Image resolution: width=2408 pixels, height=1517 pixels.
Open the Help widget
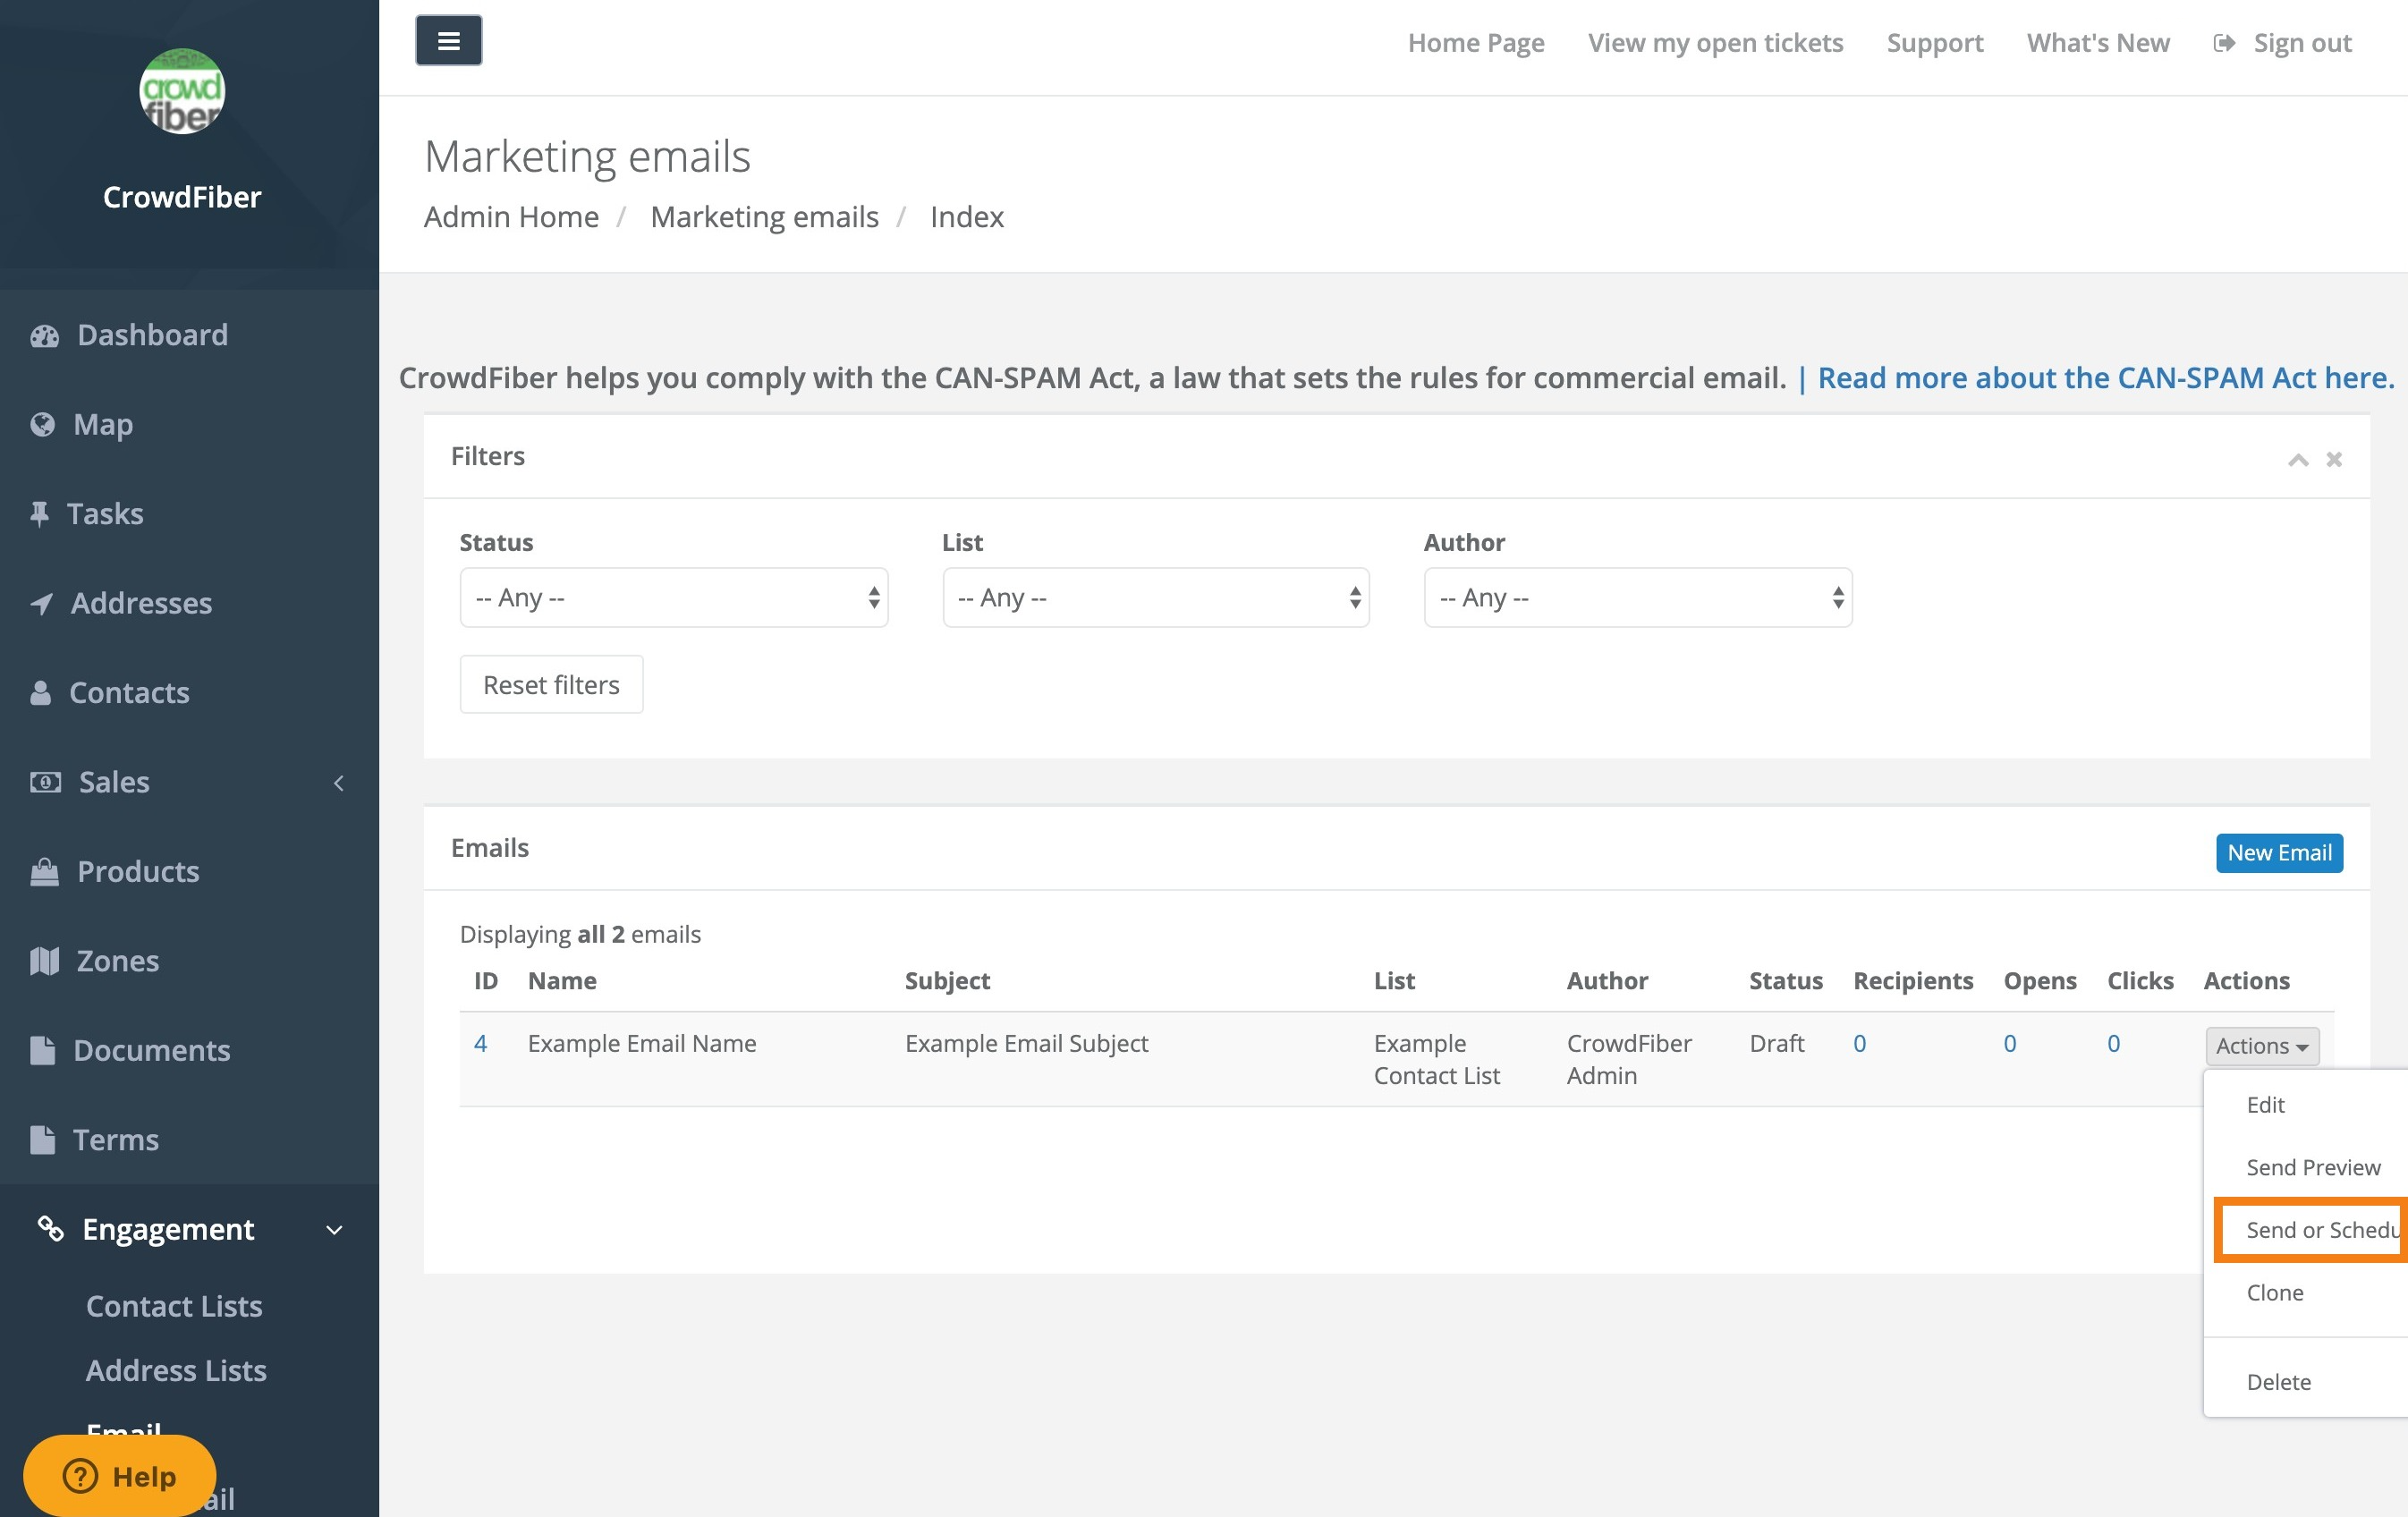tap(120, 1475)
